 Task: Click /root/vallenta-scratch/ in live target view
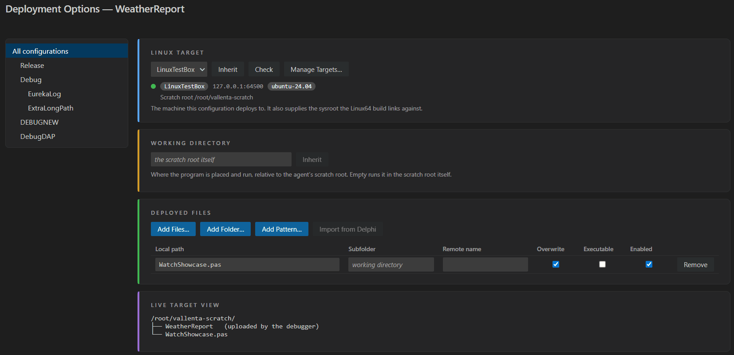[x=193, y=318]
